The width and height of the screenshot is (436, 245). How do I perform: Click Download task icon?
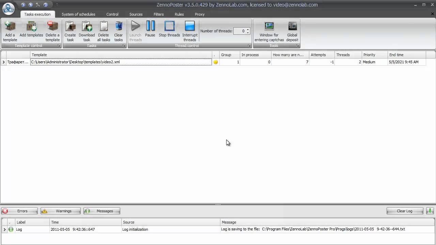pos(87,26)
